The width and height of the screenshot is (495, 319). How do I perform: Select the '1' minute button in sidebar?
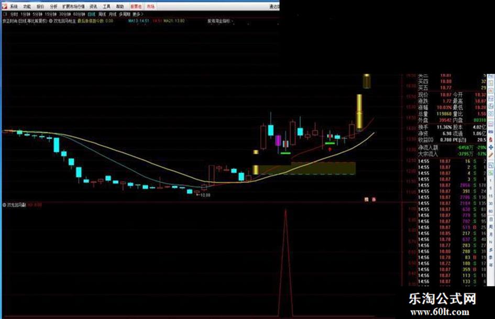[x=491, y=180]
